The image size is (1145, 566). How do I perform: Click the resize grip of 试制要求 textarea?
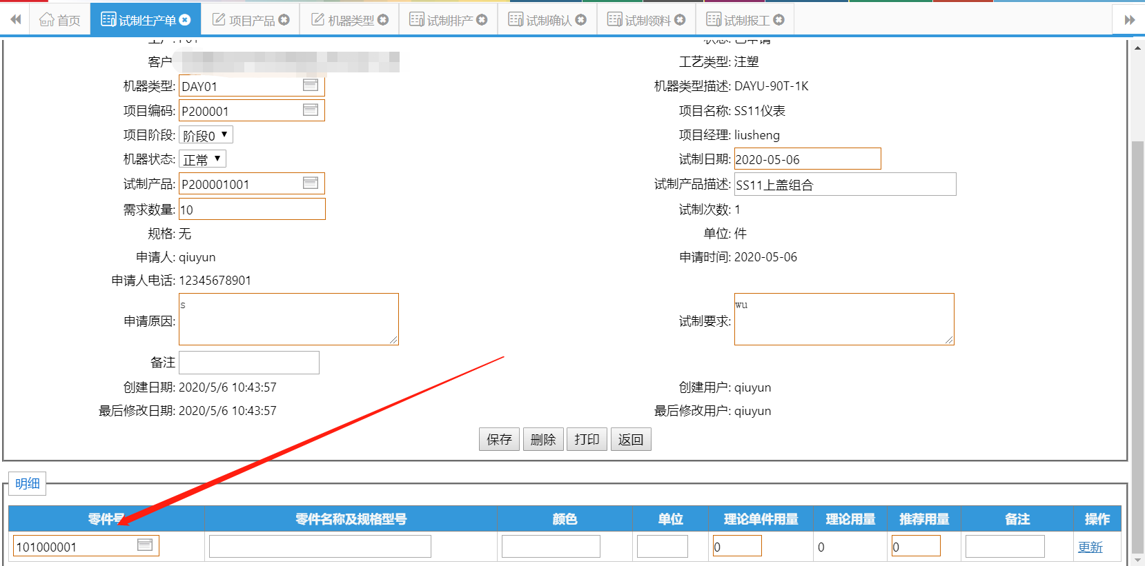949,340
